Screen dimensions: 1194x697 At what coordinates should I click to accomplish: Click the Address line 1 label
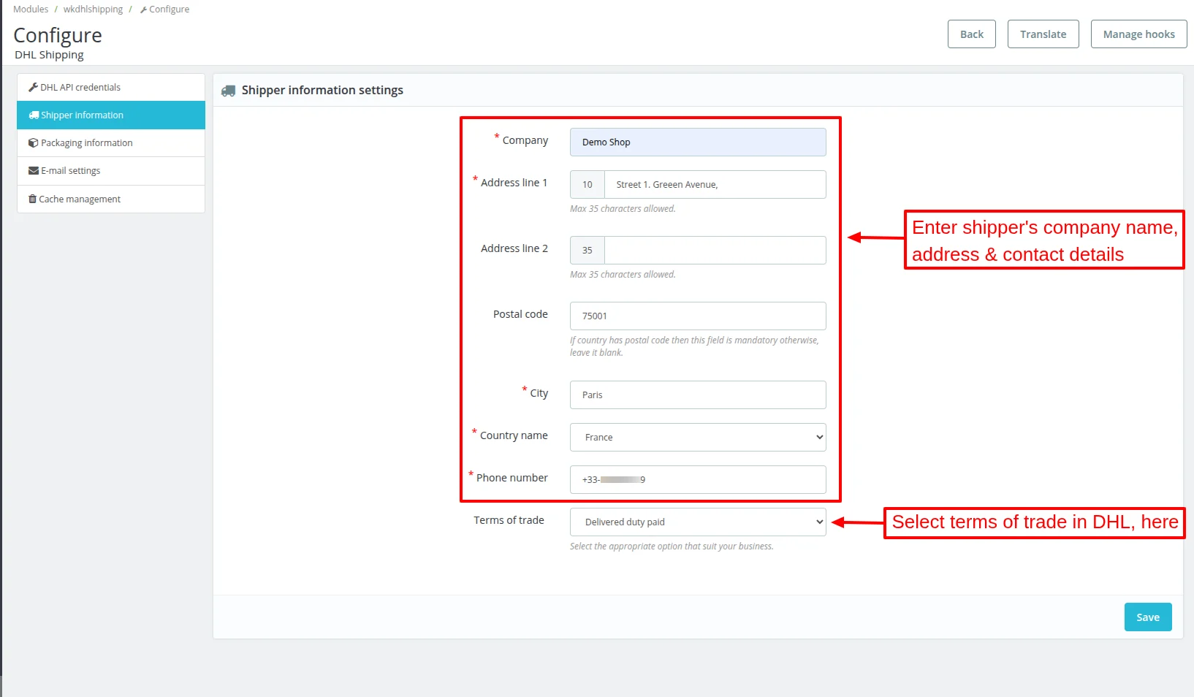tap(514, 183)
